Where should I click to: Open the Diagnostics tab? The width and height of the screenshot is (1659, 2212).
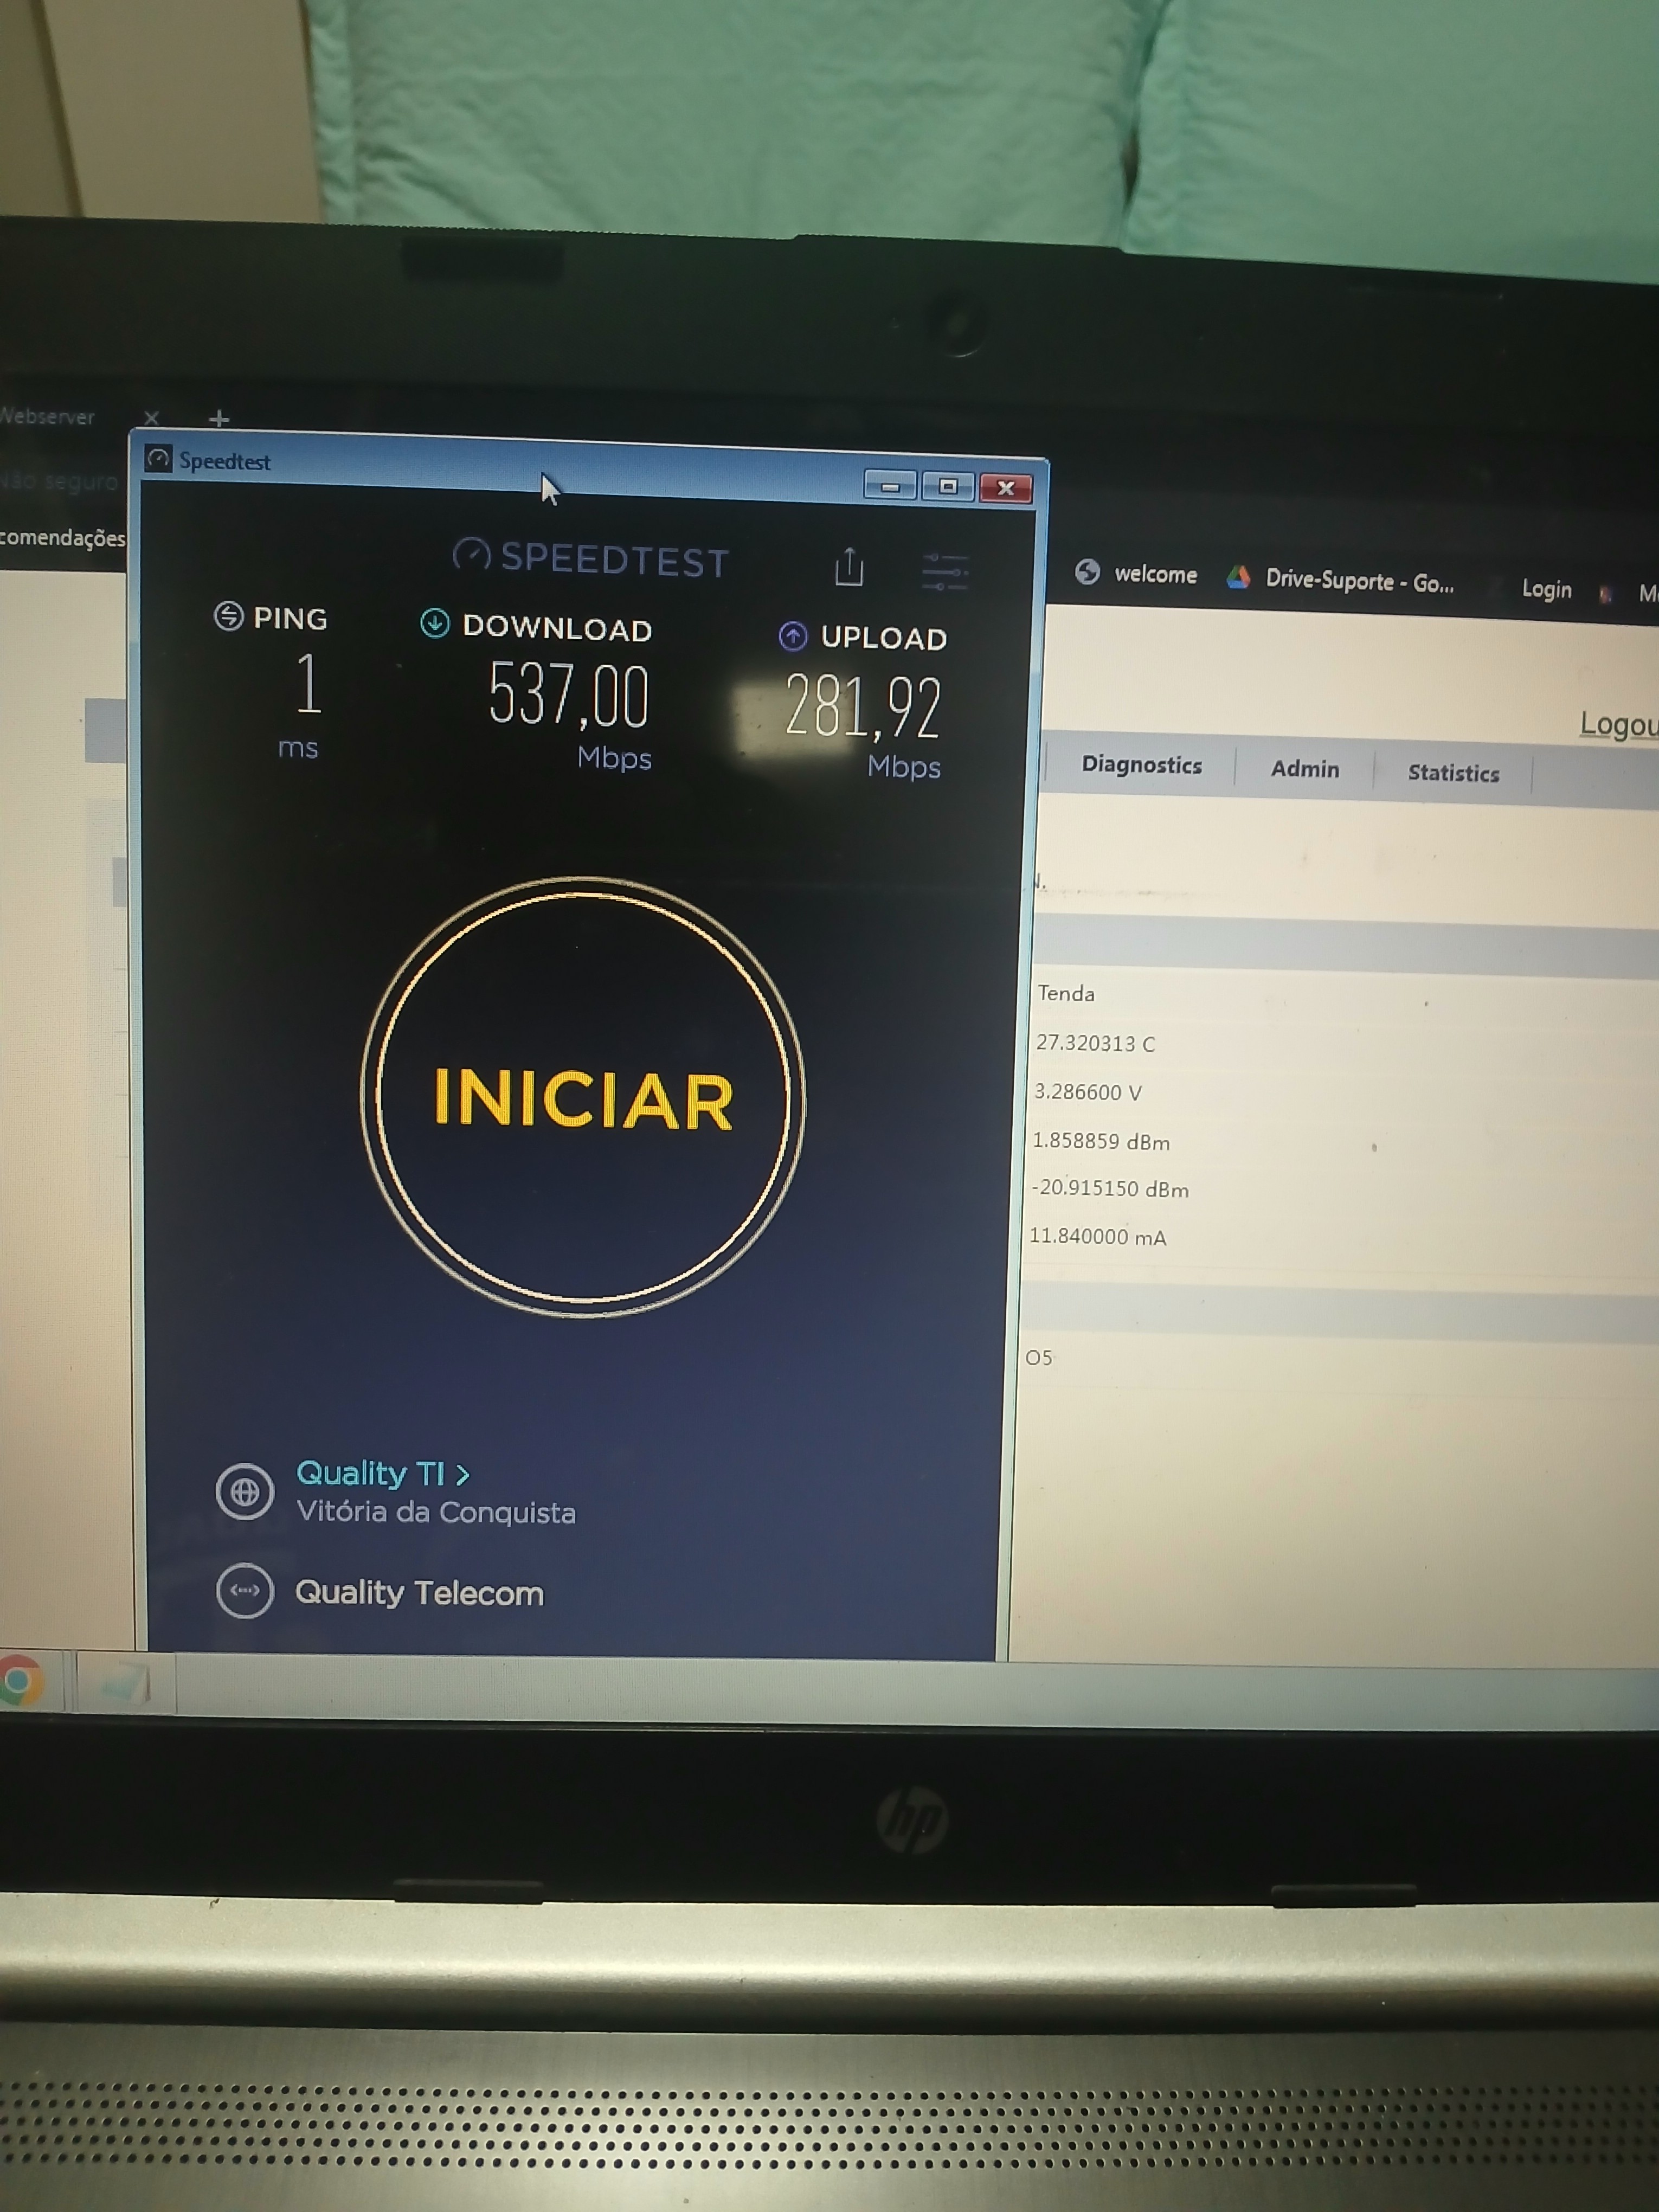coord(1141,765)
